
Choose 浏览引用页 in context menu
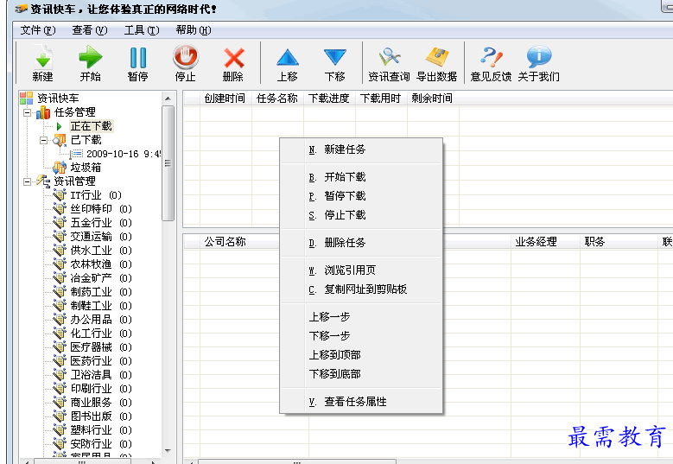361,270
